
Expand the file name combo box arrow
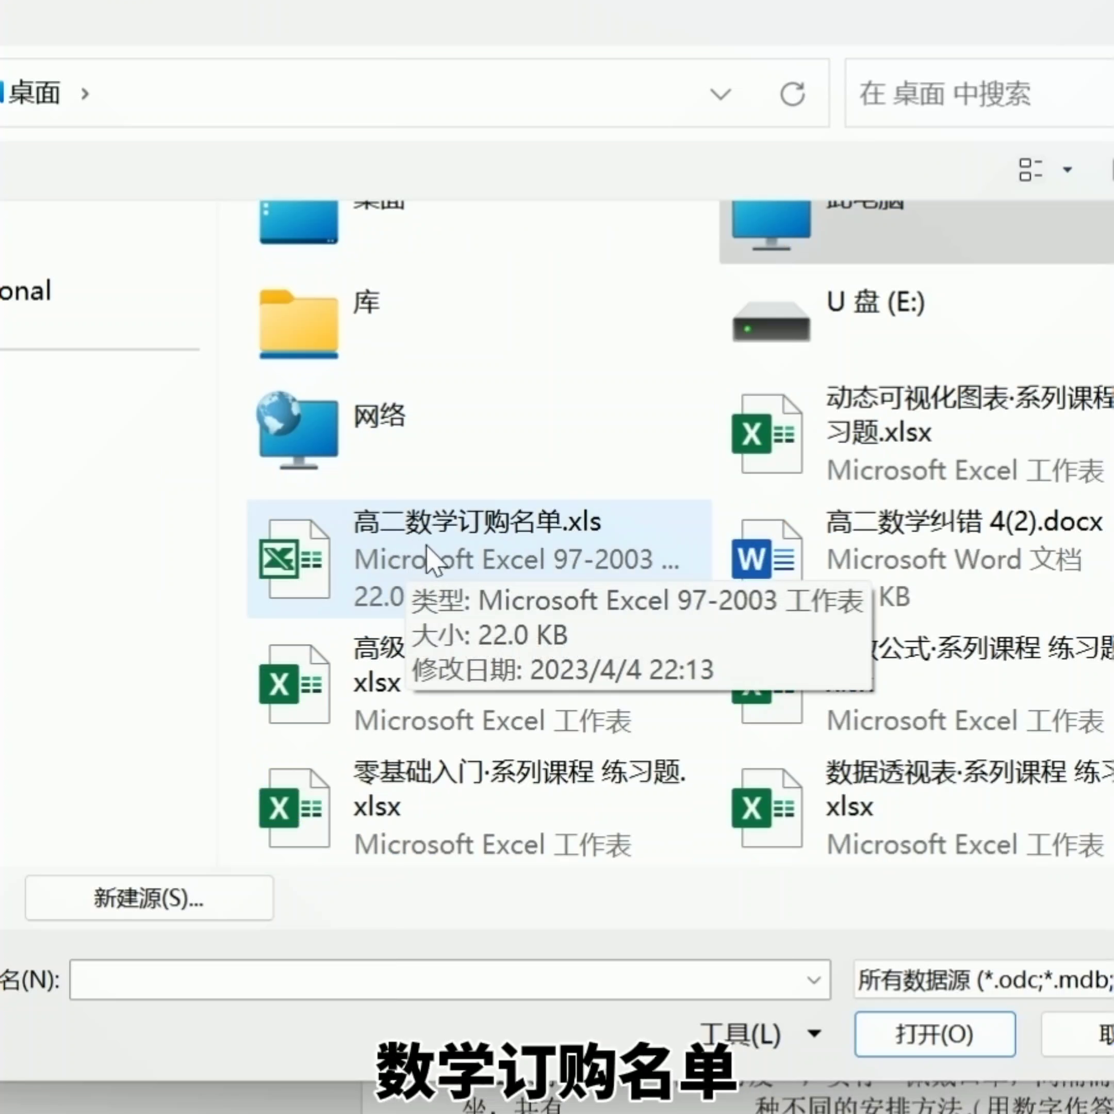(x=814, y=980)
